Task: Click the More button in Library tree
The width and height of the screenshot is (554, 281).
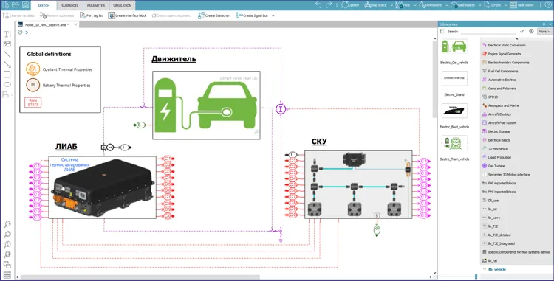Action: [x=544, y=32]
